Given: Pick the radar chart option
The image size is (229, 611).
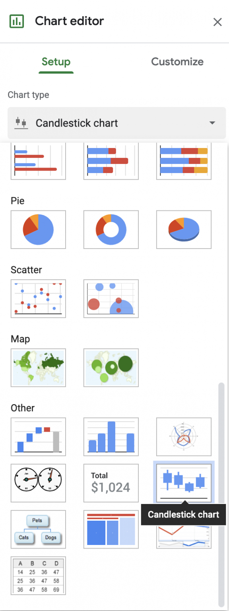Looking at the screenshot, I should pyautogui.click(x=184, y=437).
